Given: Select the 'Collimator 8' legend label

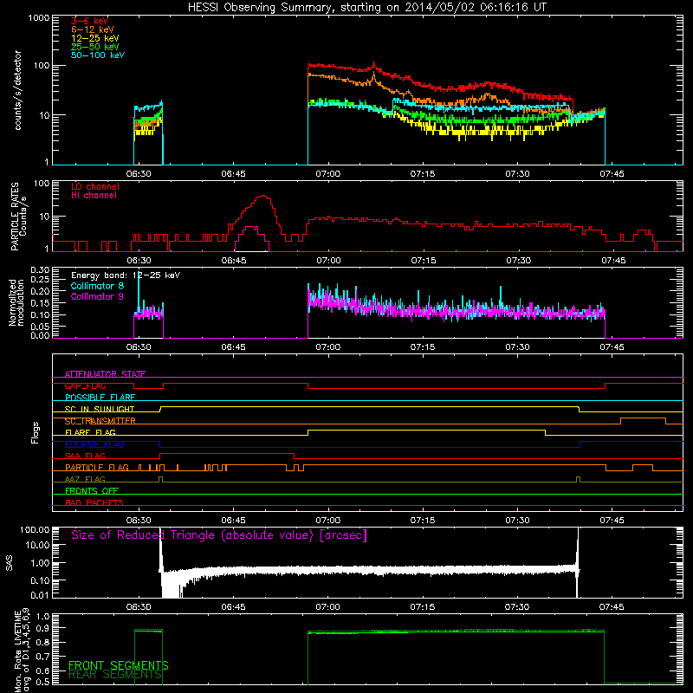Looking at the screenshot, I should click(97, 286).
